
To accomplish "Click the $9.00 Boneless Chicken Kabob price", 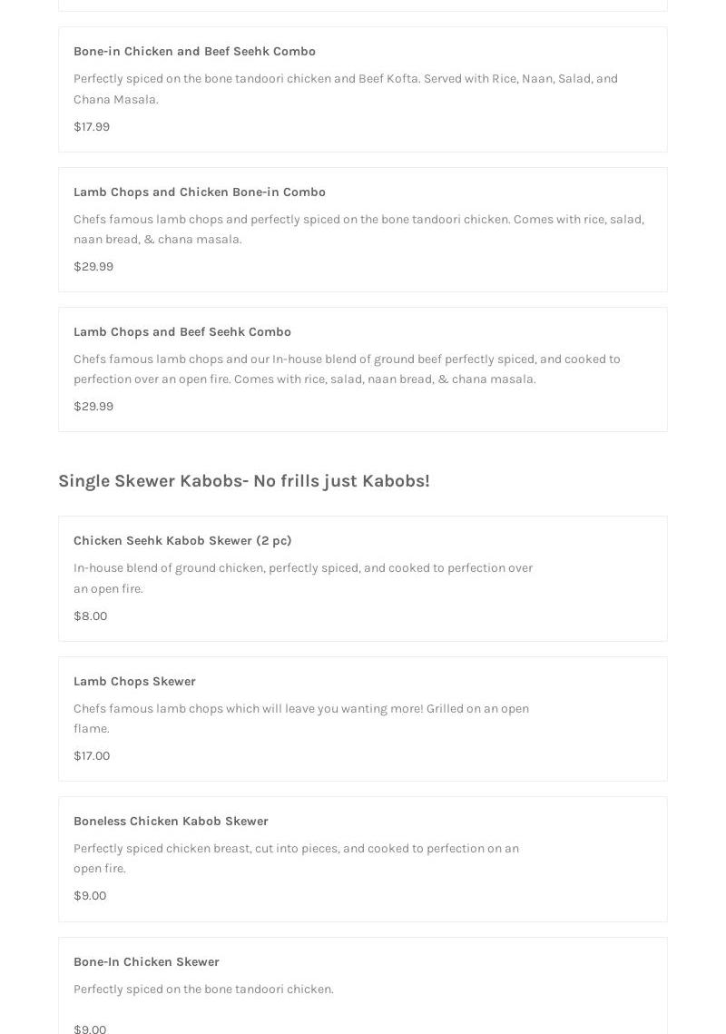I will click(x=90, y=895).
